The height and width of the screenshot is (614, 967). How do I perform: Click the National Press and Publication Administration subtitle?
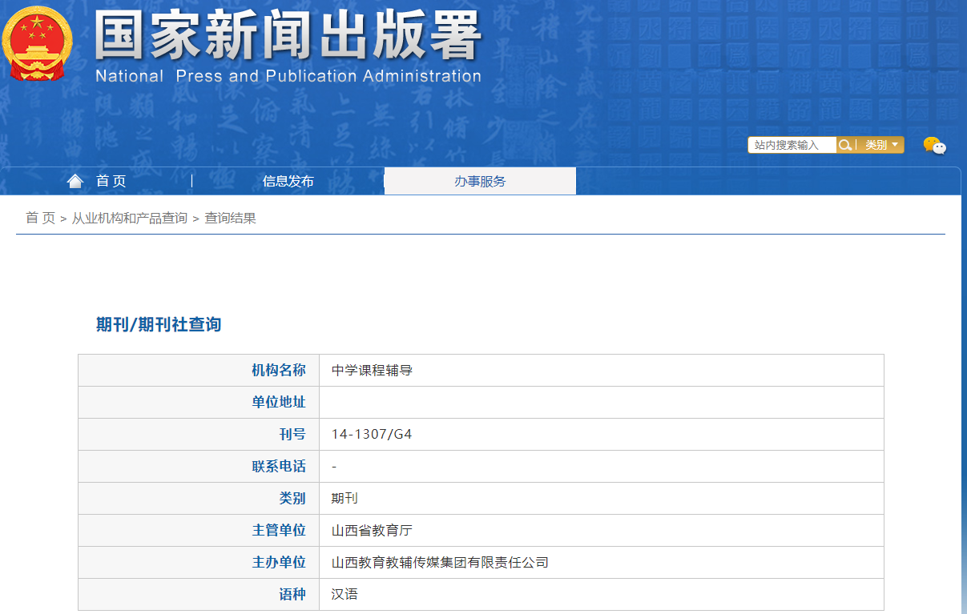[288, 77]
